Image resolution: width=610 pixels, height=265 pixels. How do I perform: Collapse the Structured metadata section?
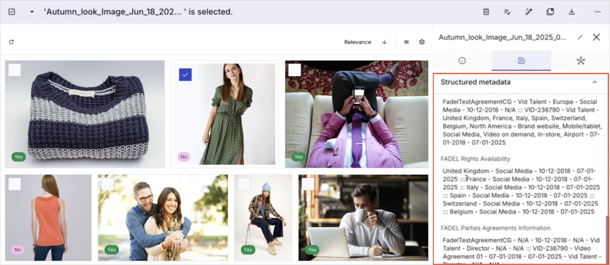click(x=594, y=82)
